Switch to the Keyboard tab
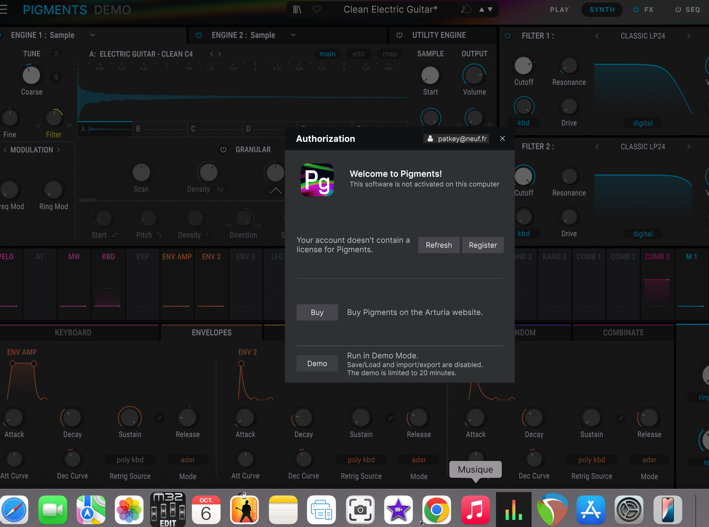 click(x=73, y=333)
